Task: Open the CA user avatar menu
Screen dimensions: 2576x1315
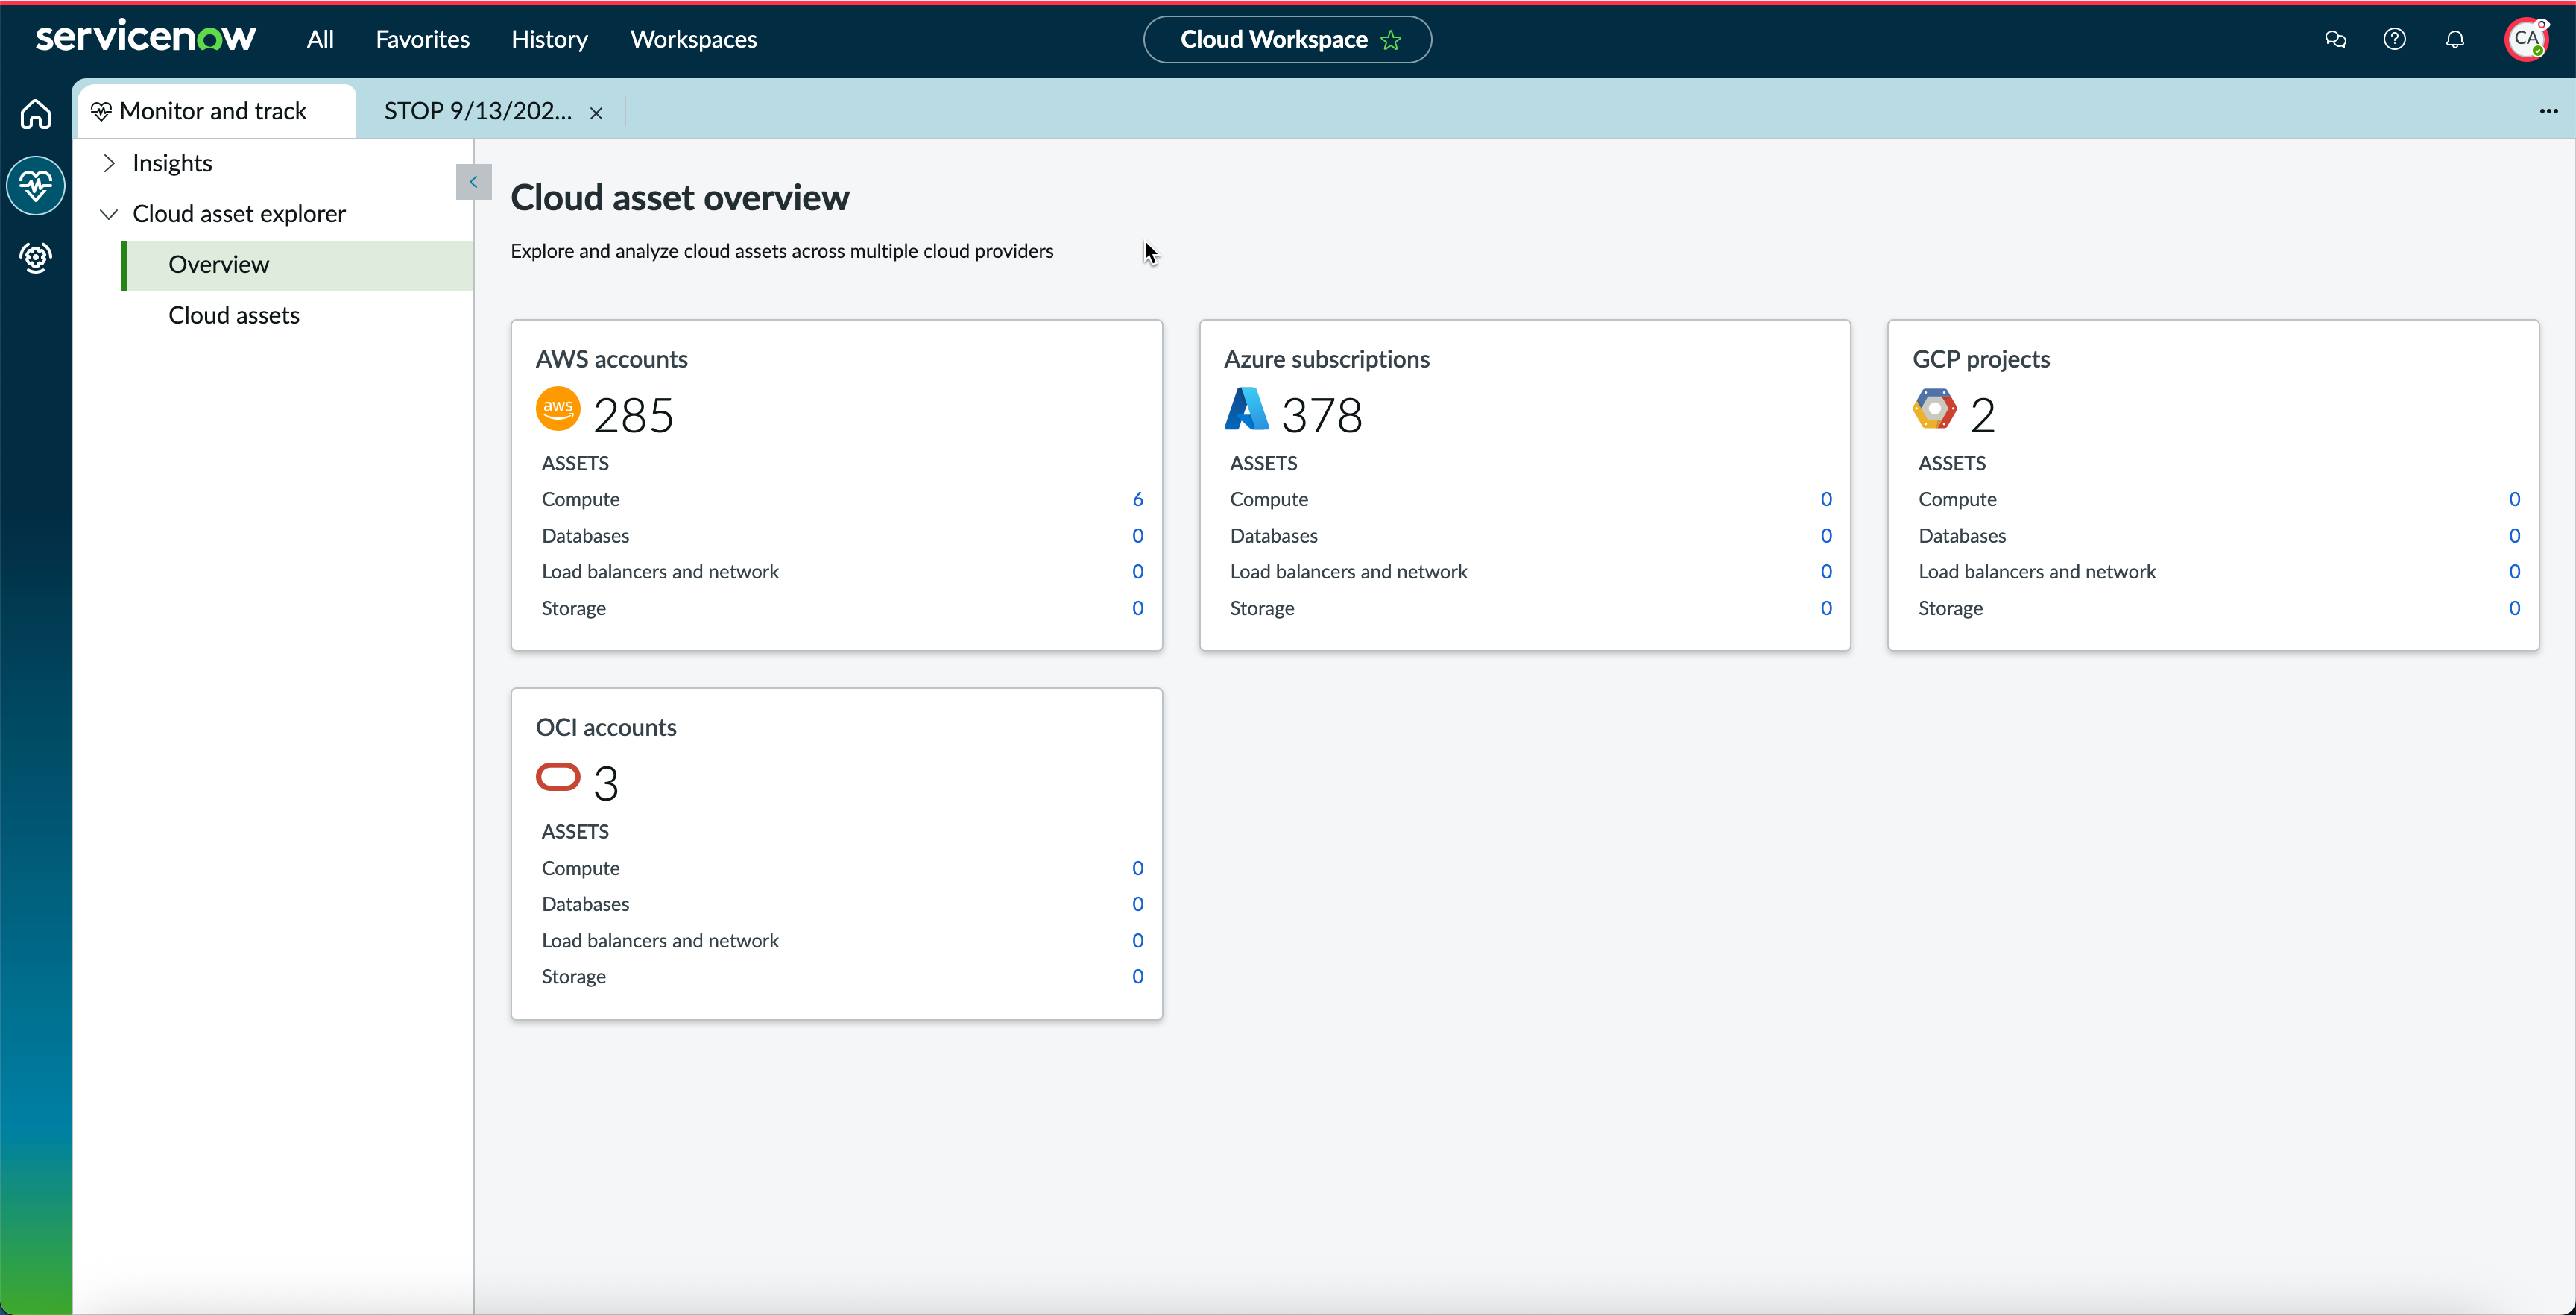Action: (x=2527, y=39)
